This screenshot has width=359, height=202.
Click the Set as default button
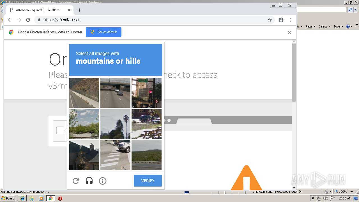click(103, 32)
